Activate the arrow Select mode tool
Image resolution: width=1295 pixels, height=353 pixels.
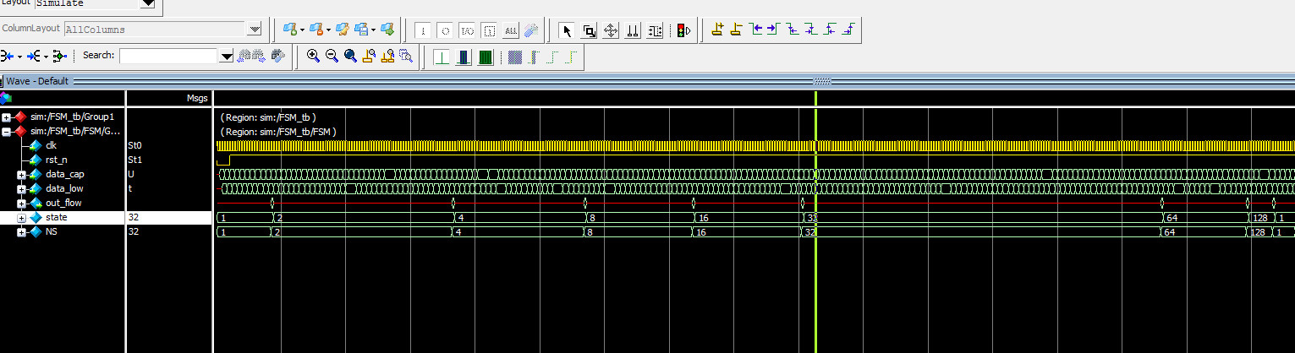(567, 30)
